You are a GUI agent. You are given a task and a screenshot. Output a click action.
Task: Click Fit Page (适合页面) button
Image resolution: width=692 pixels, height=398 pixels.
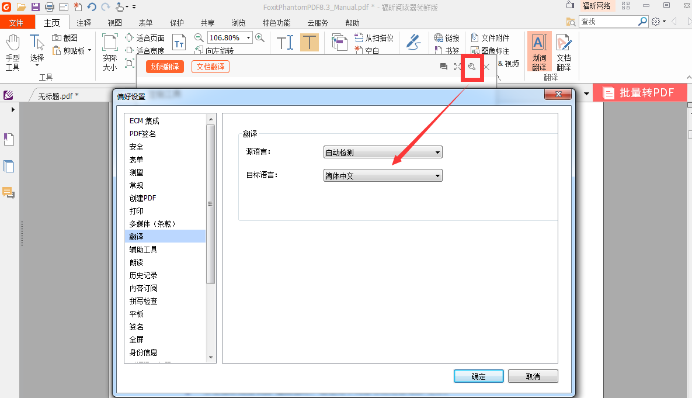click(145, 38)
